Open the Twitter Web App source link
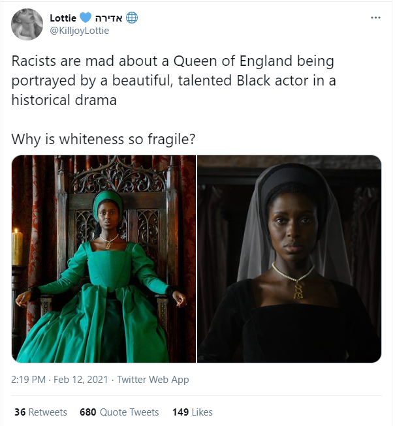This screenshot has width=395, height=426. 153,380
